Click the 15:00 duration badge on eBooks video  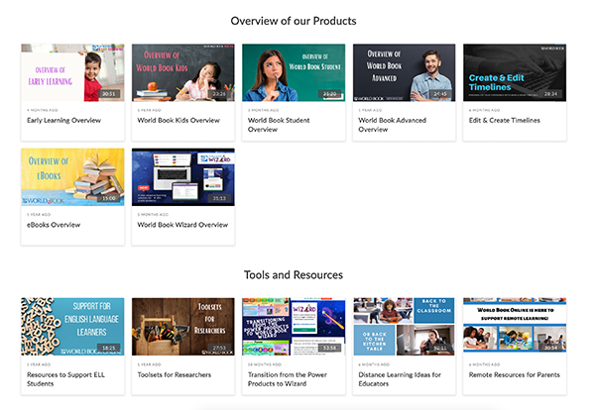(108, 198)
